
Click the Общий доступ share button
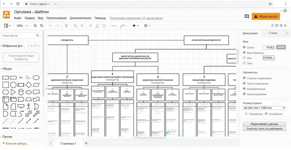point(266,16)
